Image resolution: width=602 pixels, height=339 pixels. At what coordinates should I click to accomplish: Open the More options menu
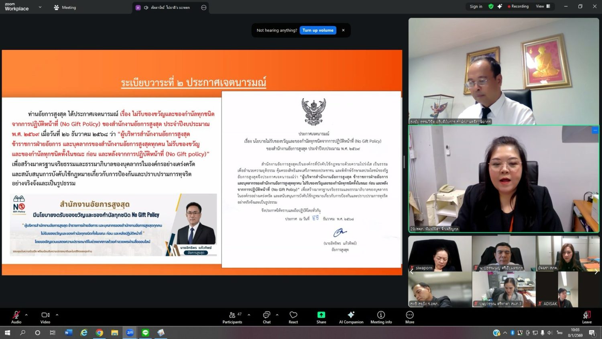(410, 317)
